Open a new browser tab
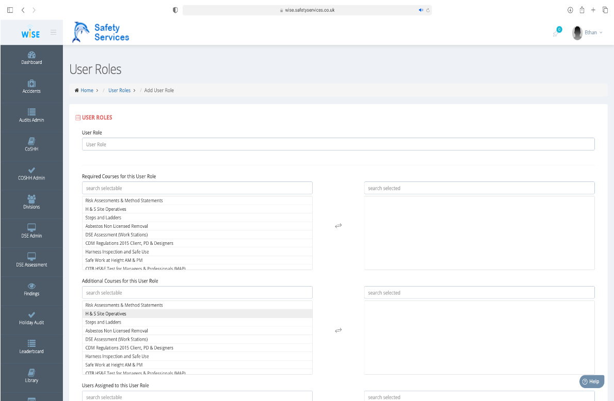 pos(593,10)
